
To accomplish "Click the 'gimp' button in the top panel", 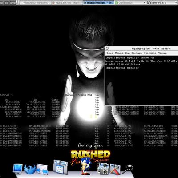I will (12, 3).
